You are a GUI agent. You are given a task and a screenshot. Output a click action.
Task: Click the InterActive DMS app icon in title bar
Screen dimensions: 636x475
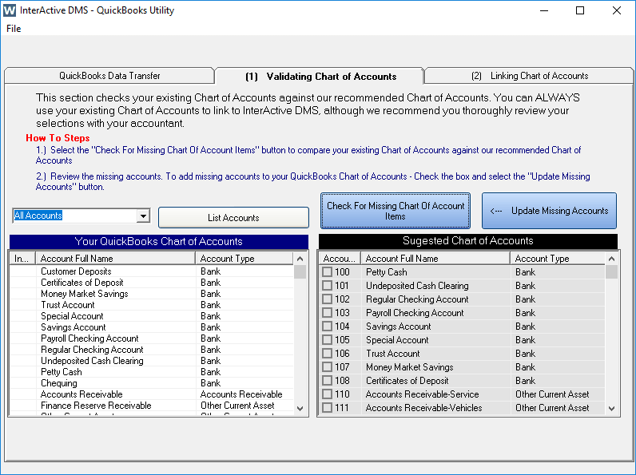point(10,10)
